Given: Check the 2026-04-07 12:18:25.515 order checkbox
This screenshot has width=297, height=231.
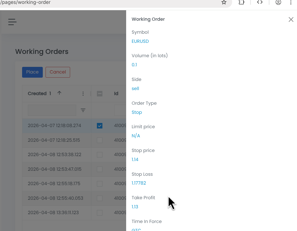Looking at the screenshot, I should (100, 140).
